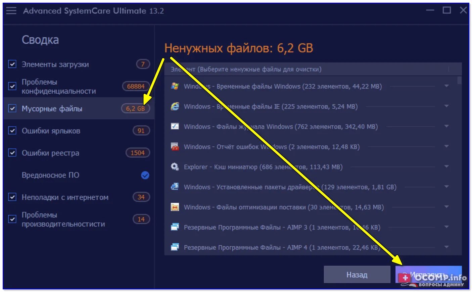
Task: Open Неполадки с интернетом category
Action: pyautogui.click(x=65, y=197)
